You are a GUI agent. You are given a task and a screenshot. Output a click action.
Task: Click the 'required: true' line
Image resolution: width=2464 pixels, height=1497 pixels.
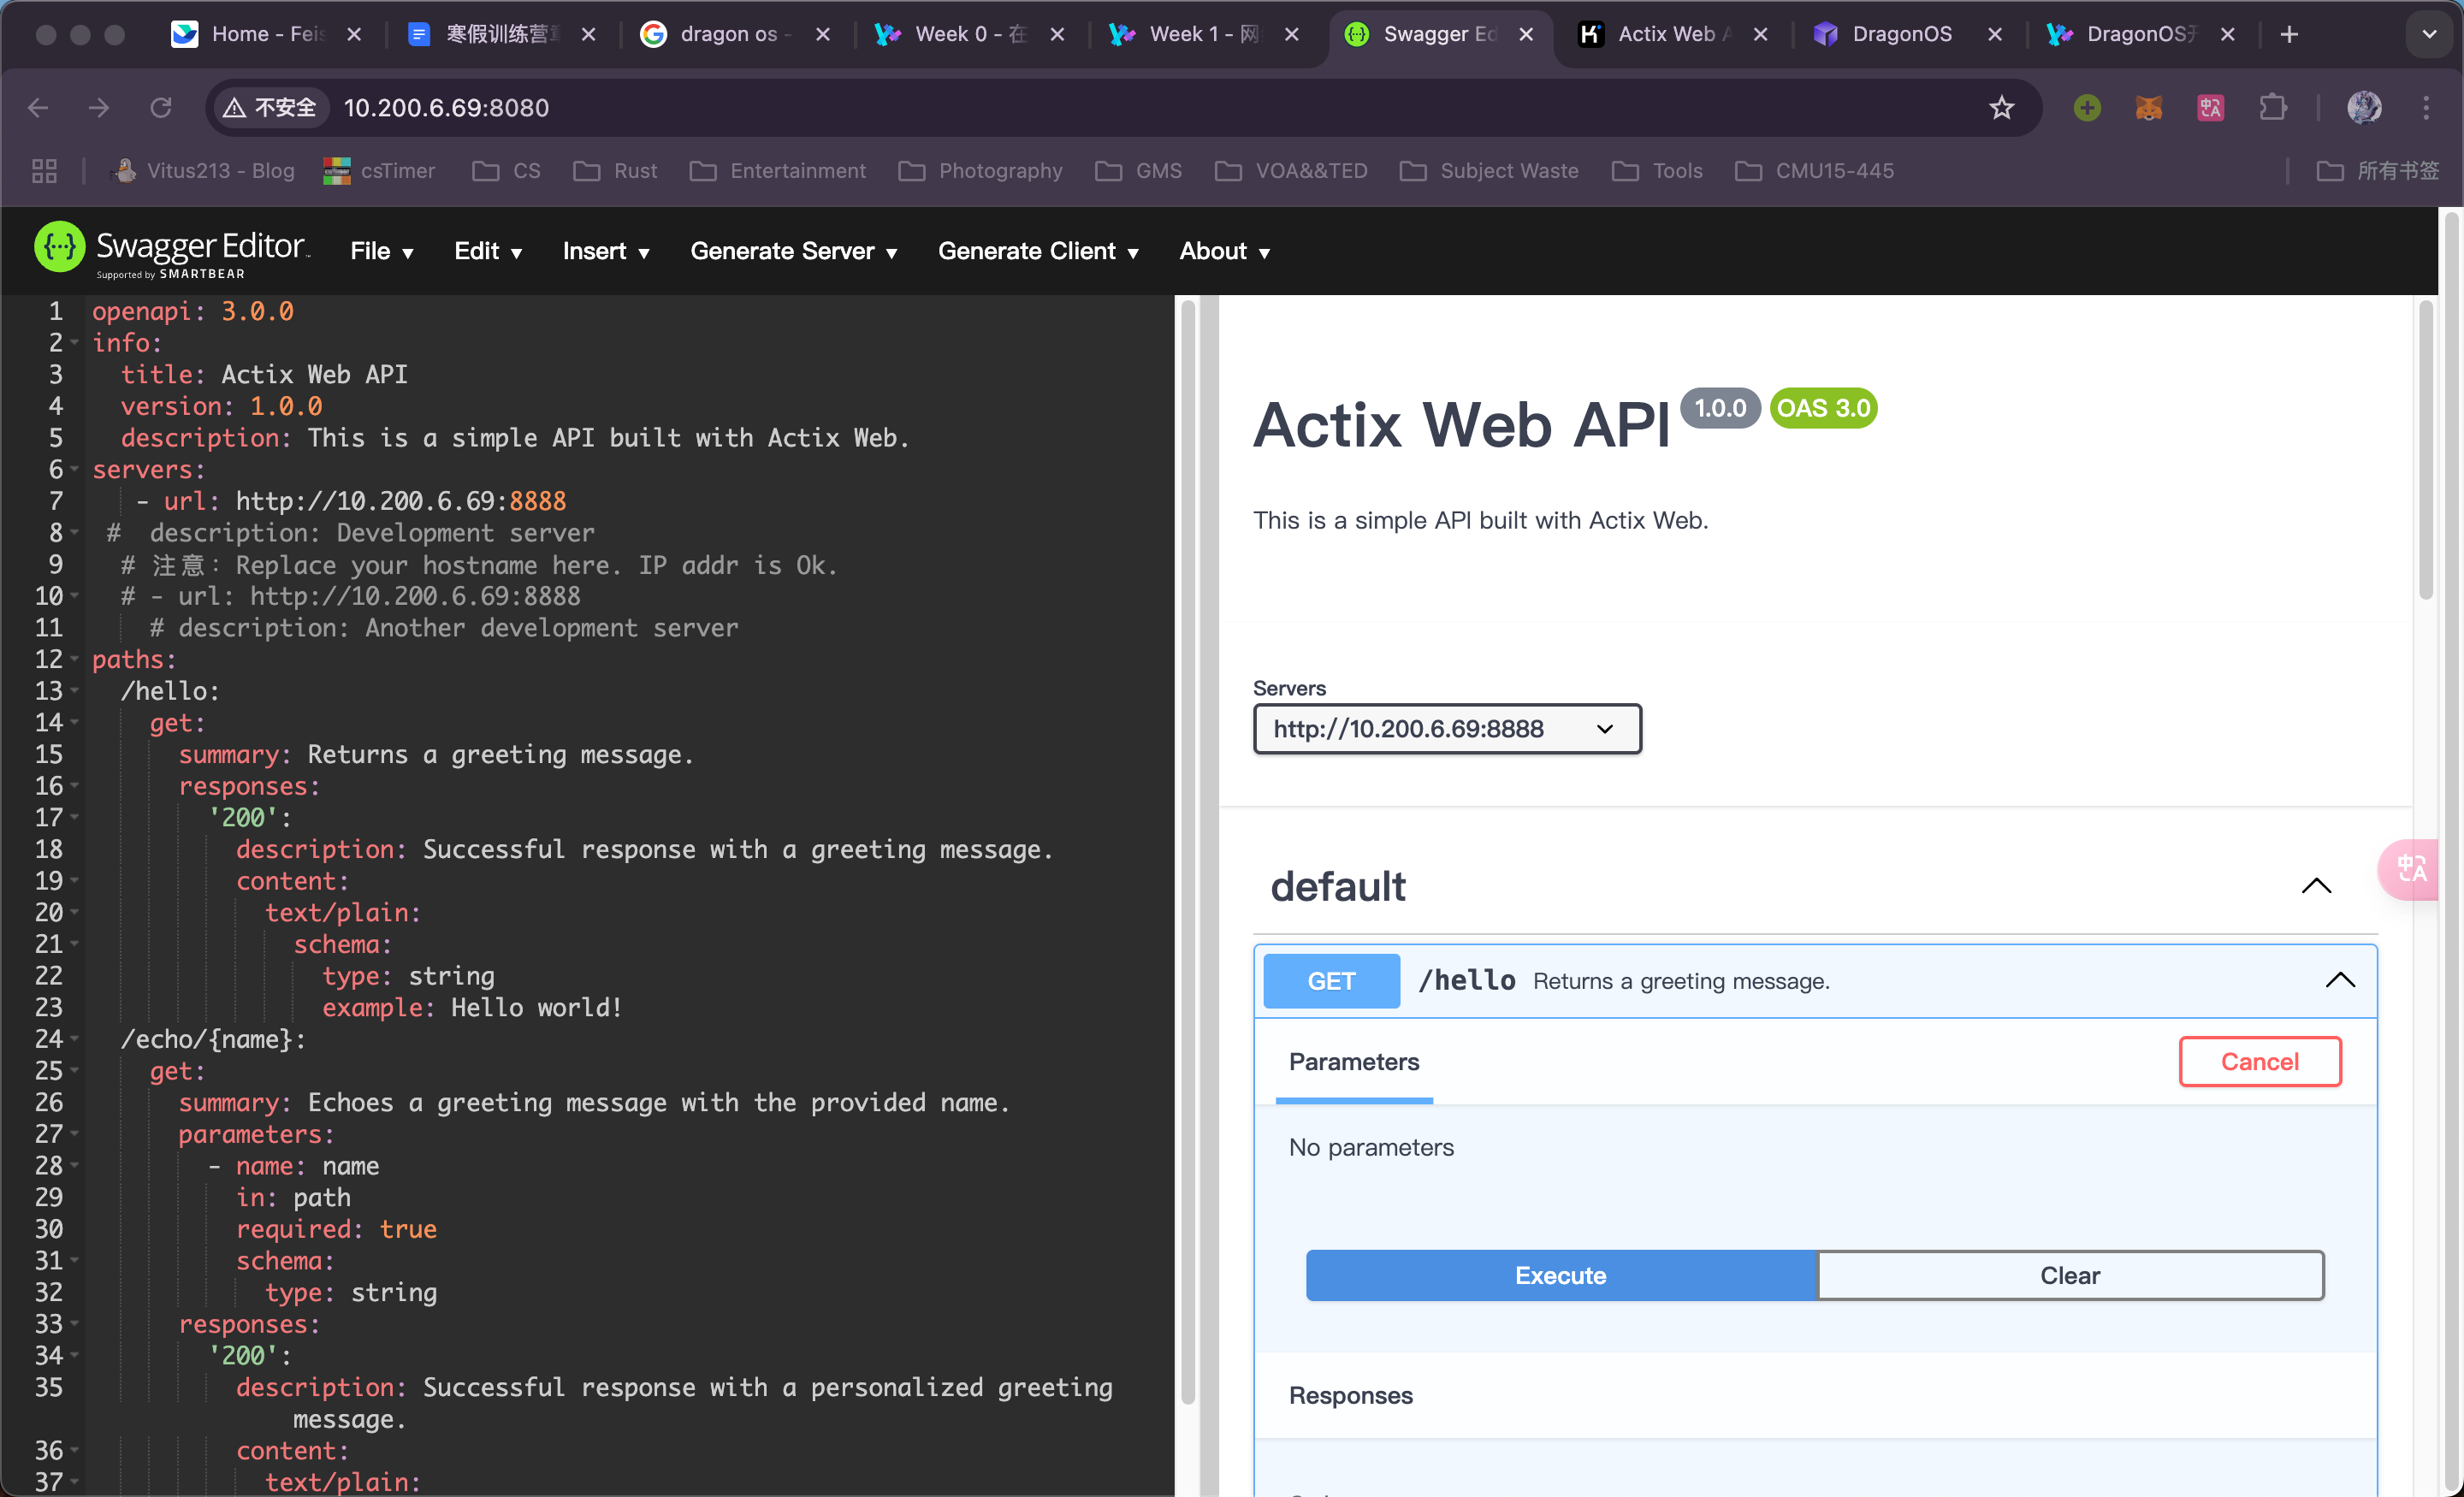336,1229
